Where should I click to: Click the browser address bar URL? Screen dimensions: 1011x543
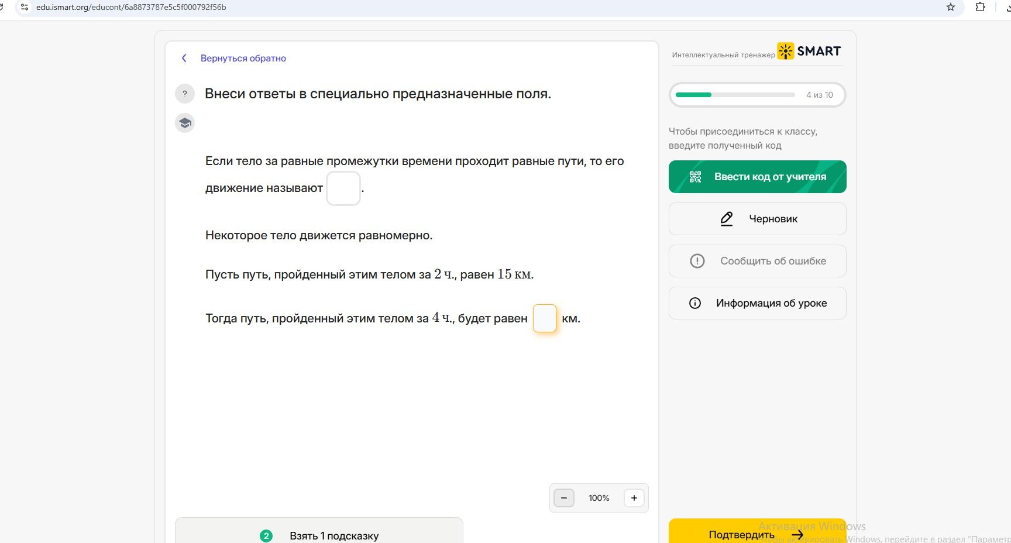point(131,7)
